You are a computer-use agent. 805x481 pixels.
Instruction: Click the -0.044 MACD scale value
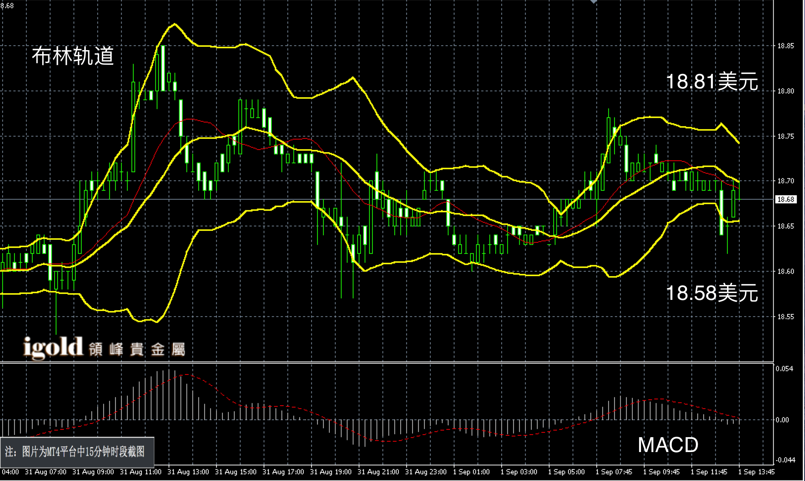[x=785, y=460]
